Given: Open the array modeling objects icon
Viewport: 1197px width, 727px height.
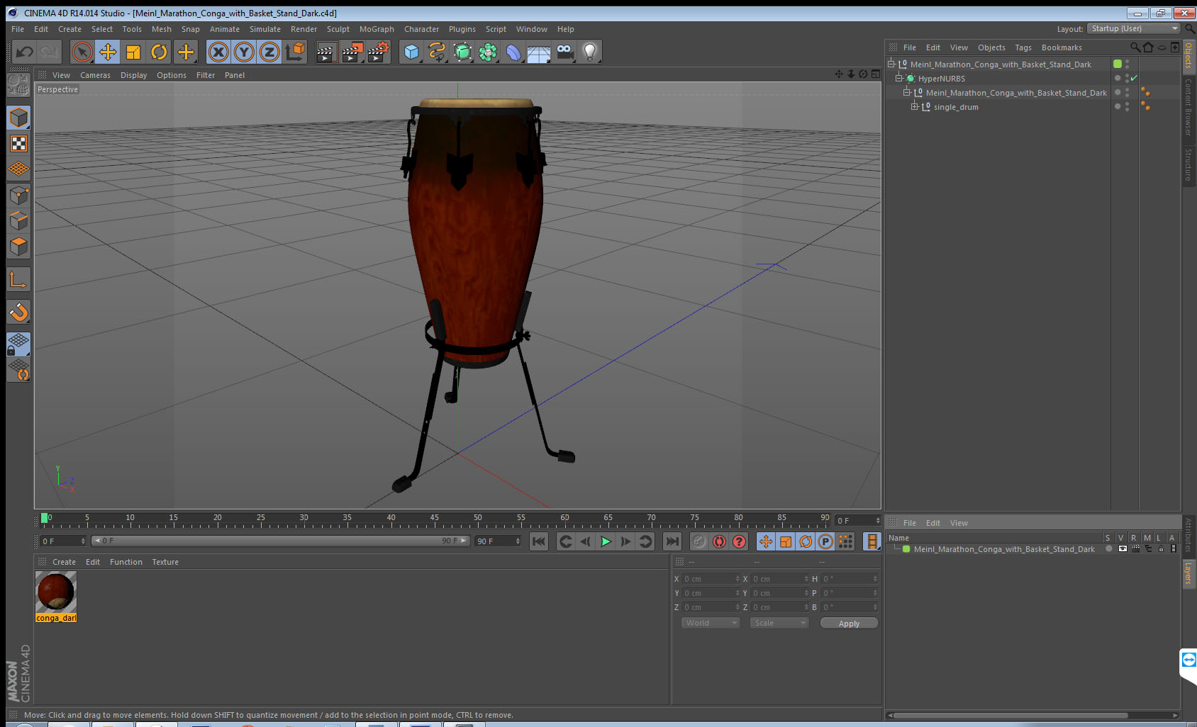Looking at the screenshot, I should click(x=488, y=52).
